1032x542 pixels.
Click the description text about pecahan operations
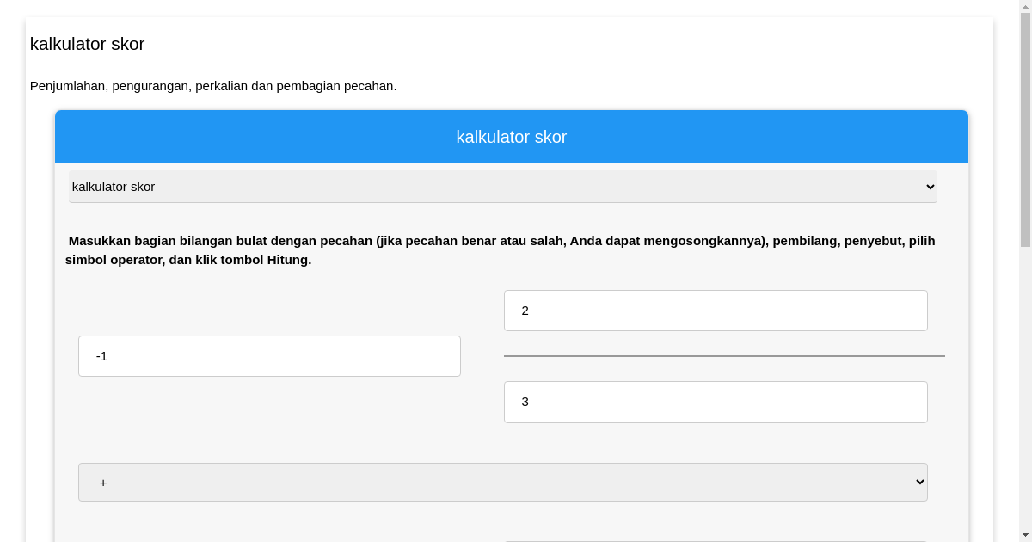tap(213, 86)
